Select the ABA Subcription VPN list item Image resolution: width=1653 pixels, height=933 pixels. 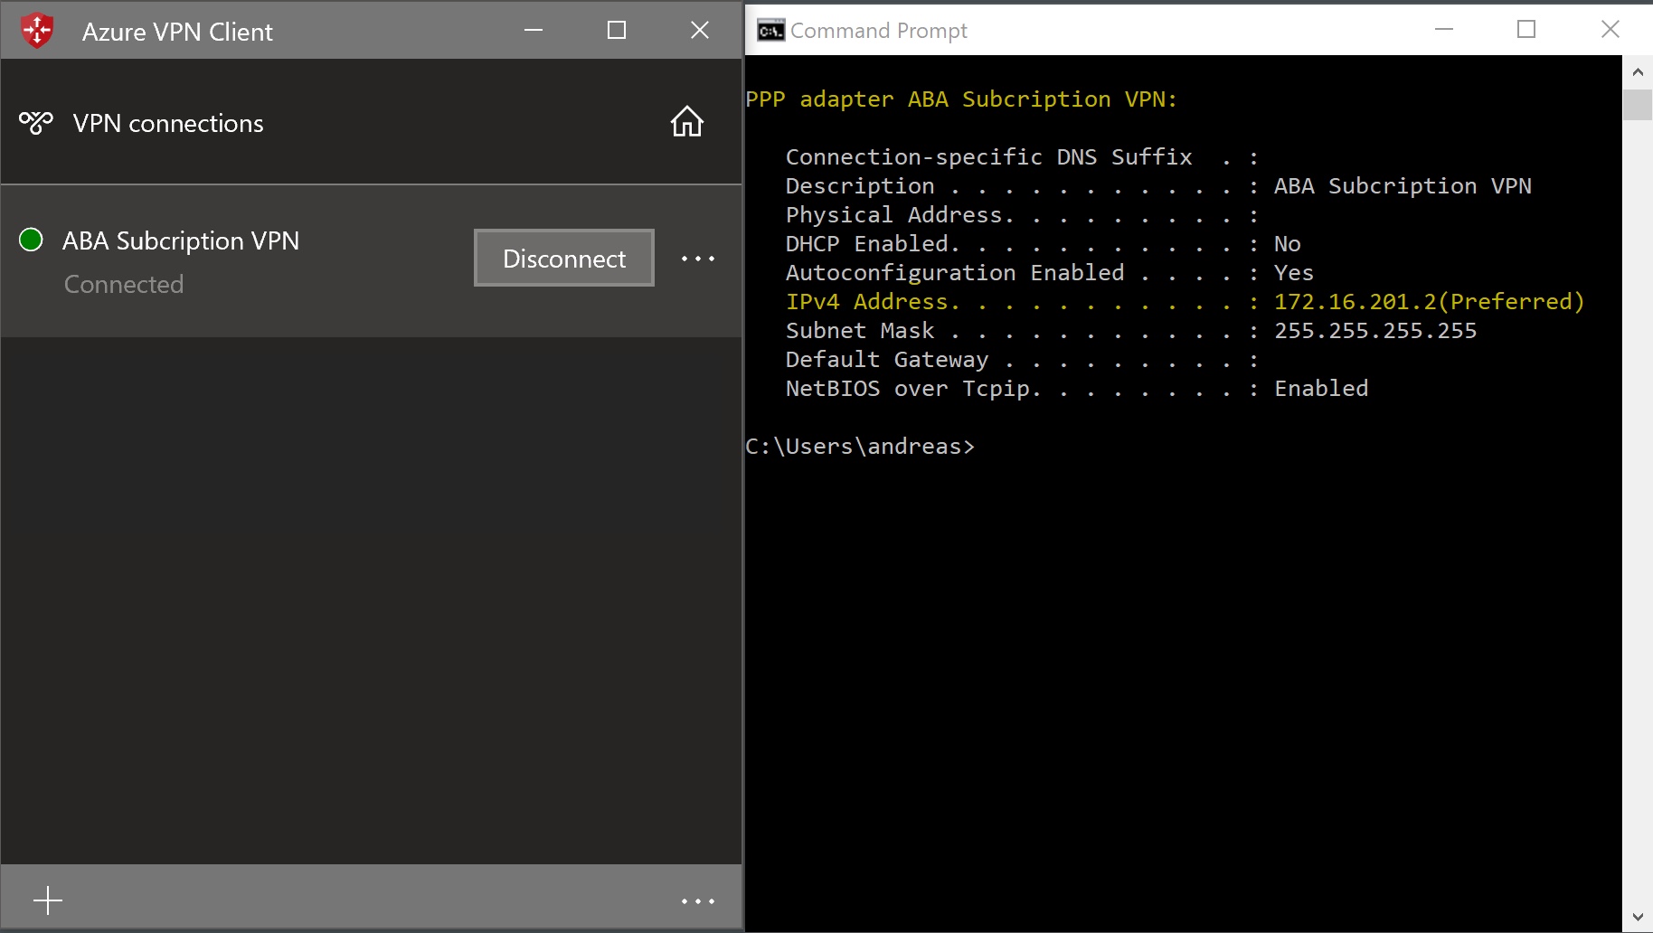[180, 240]
